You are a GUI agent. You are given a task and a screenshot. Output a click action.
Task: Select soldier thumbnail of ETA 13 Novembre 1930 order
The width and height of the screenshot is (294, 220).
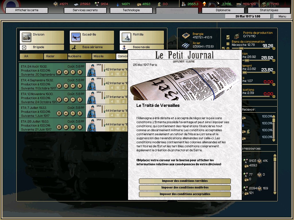click(92, 97)
